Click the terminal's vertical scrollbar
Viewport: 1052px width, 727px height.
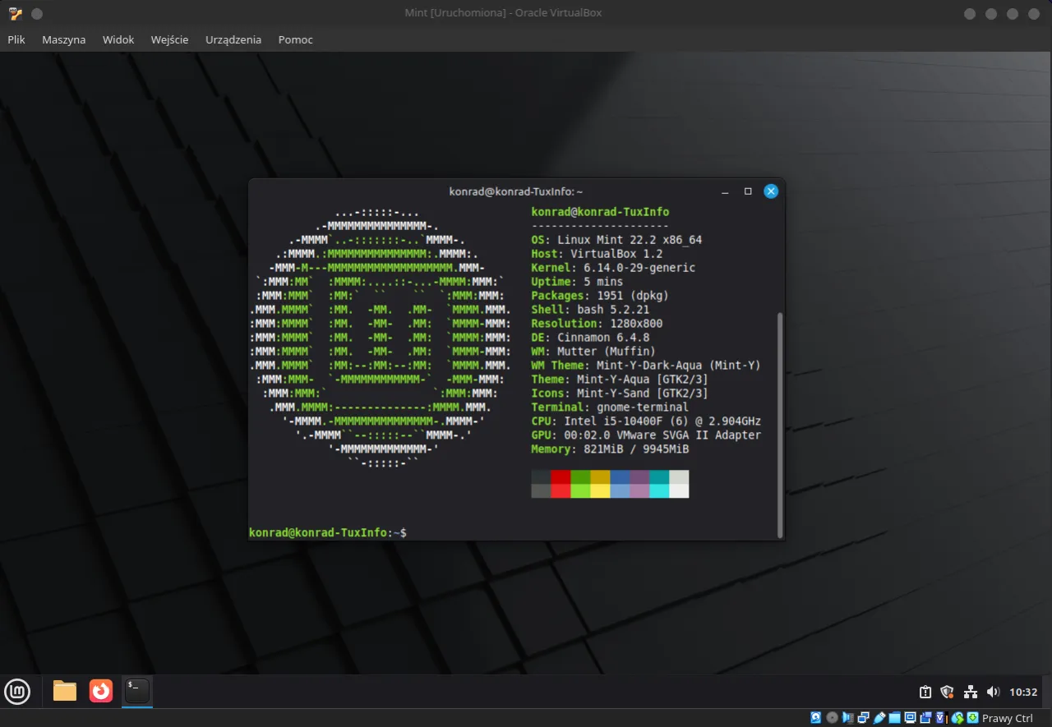tap(779, 425)
